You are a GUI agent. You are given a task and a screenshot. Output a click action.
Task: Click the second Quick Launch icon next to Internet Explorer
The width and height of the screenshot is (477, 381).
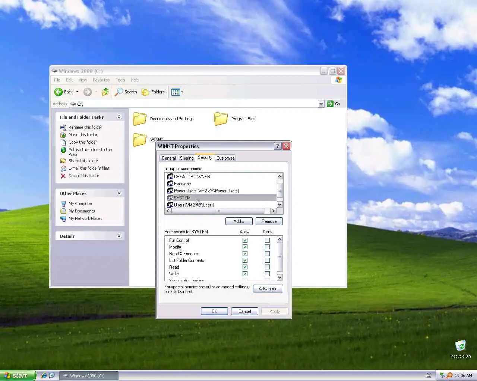coord(52,375)
